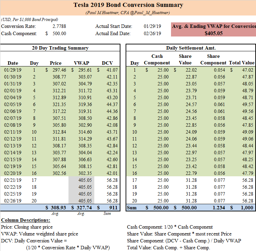Select the Actual Start Date 01/29/19 cell
256x251 pixels.
pyautogui.click(x=152, y=26)
